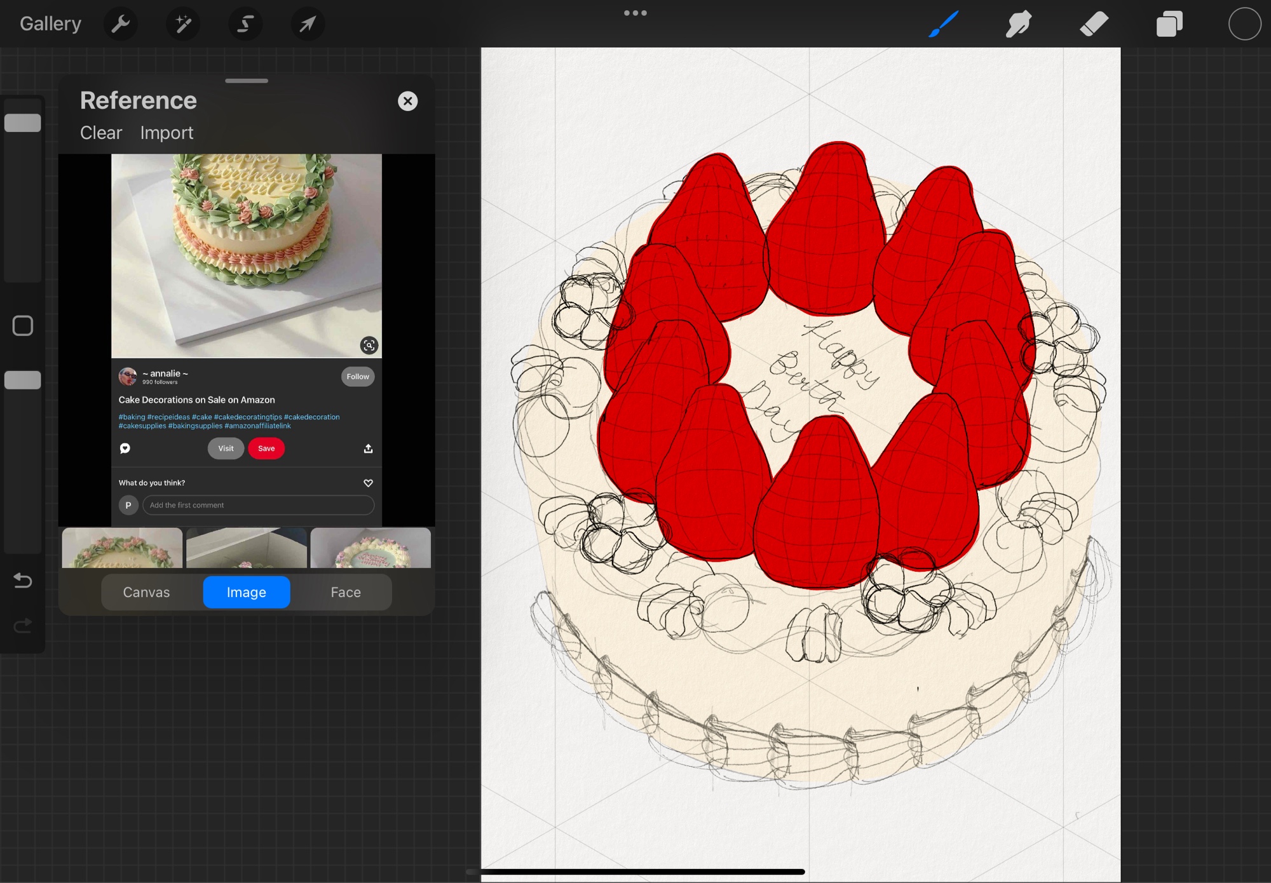This screenshot has height=883, width=1271.
Task: Select the Smudge finger tool
Action: click(1018, 24)
